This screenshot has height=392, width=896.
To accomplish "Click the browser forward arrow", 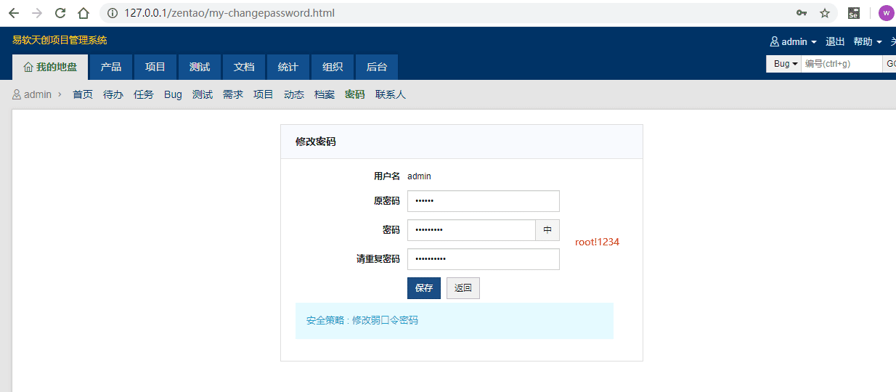I will tap(37, 13).
